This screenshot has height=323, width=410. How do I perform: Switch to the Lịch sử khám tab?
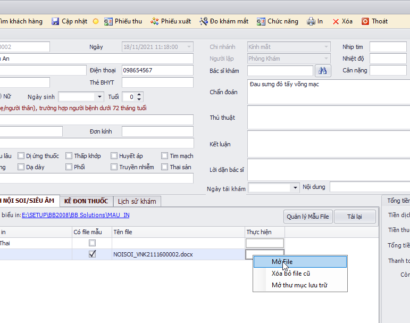click(137, 201)
